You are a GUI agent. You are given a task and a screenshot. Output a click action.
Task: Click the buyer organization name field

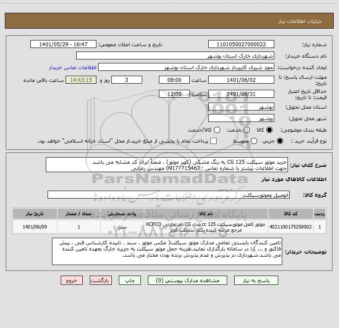pyautogui.click(x=175, y=56)
